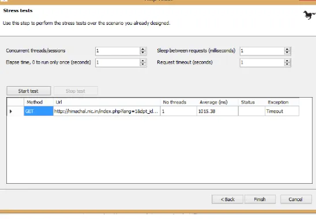Increase Request timeout with up arrow
The height and width of the screenshot is (219, 316).
pyautogui.click(x=287, y=61)
